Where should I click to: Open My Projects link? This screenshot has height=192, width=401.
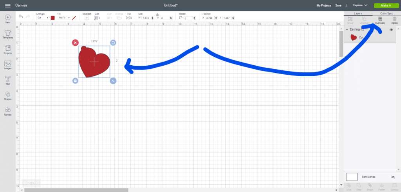(x=323, y=5)
